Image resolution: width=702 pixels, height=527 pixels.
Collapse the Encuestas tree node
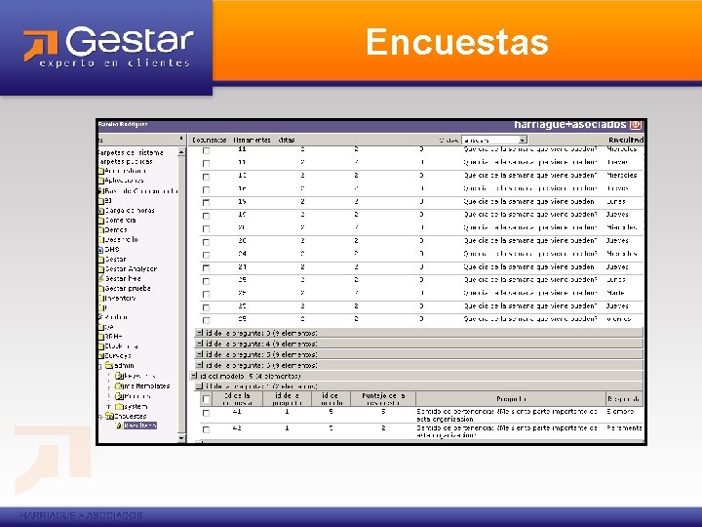point(100,417)
